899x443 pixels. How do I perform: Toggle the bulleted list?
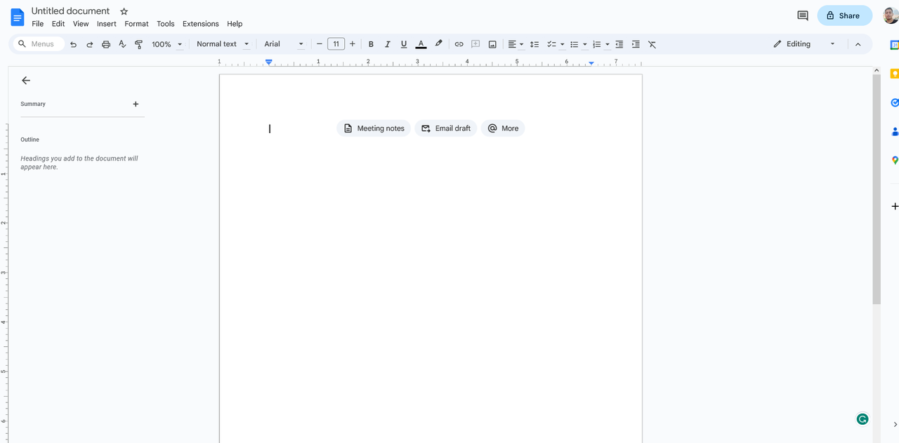[574, 44]
